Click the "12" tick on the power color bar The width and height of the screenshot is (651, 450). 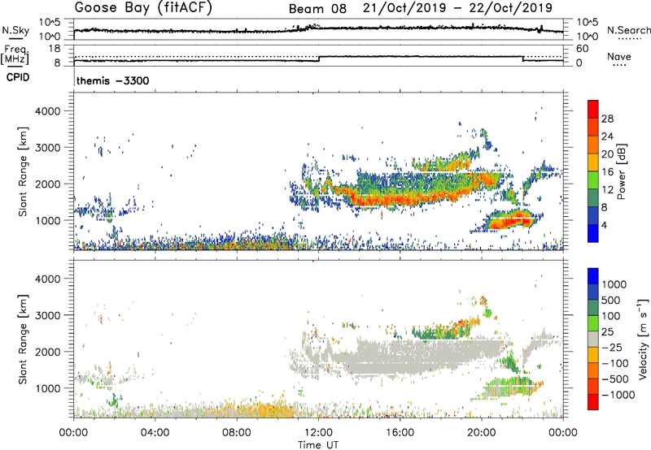coord(607,189)
